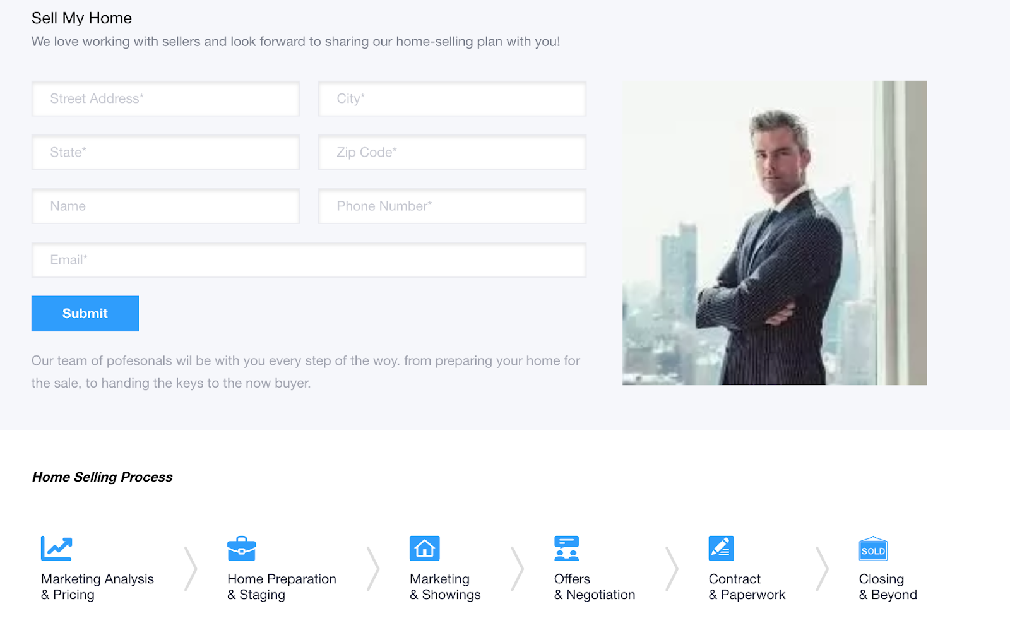Click the Zip Code field
The image size is (1010, 635).
coord(452,152)
